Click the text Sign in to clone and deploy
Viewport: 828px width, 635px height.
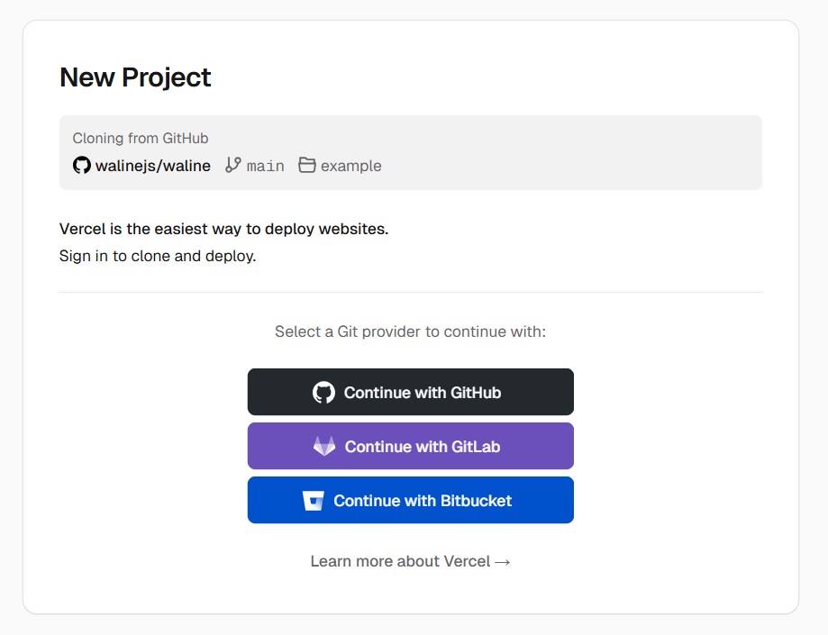157,256
